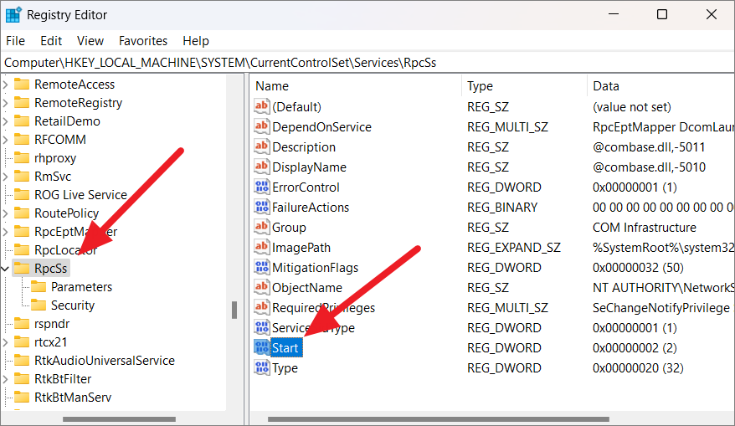Click the registry path address bar

367,62
